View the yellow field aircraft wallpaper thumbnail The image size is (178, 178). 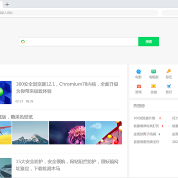tap(6, 133)
